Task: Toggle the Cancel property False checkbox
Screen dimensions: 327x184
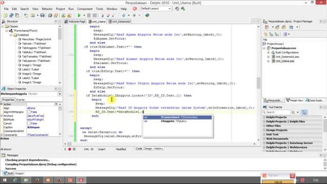Action: click(29, 124)
